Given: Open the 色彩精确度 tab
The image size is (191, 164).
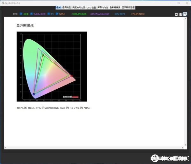Looking at the screenshot, I should coord(115,7).
